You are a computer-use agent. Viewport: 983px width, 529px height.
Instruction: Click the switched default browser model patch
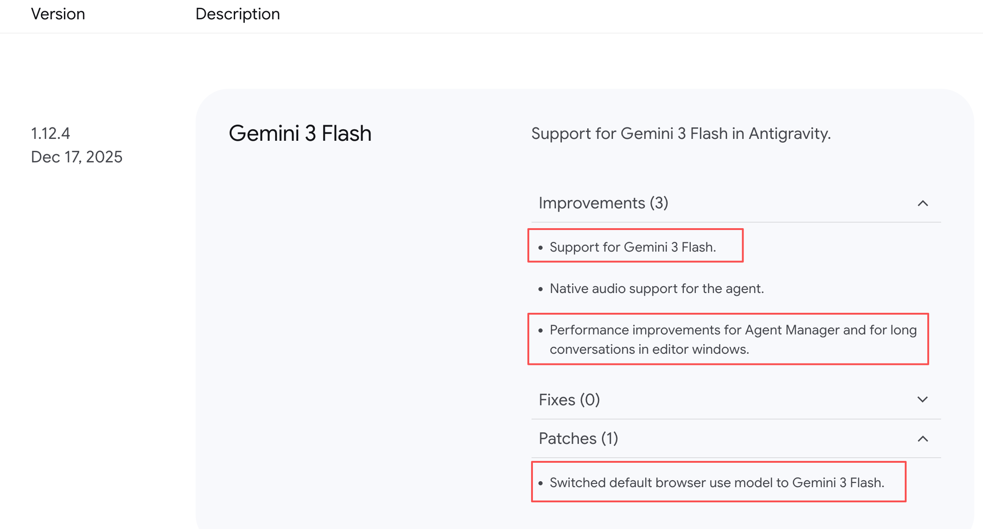(x=717, y=483)
